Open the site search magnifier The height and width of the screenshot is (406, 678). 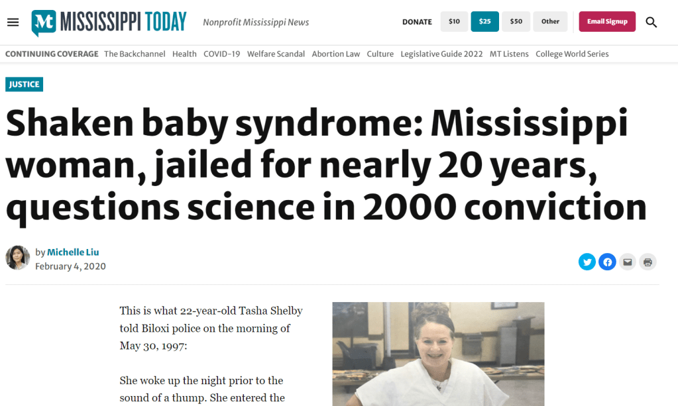click(651, 22)
